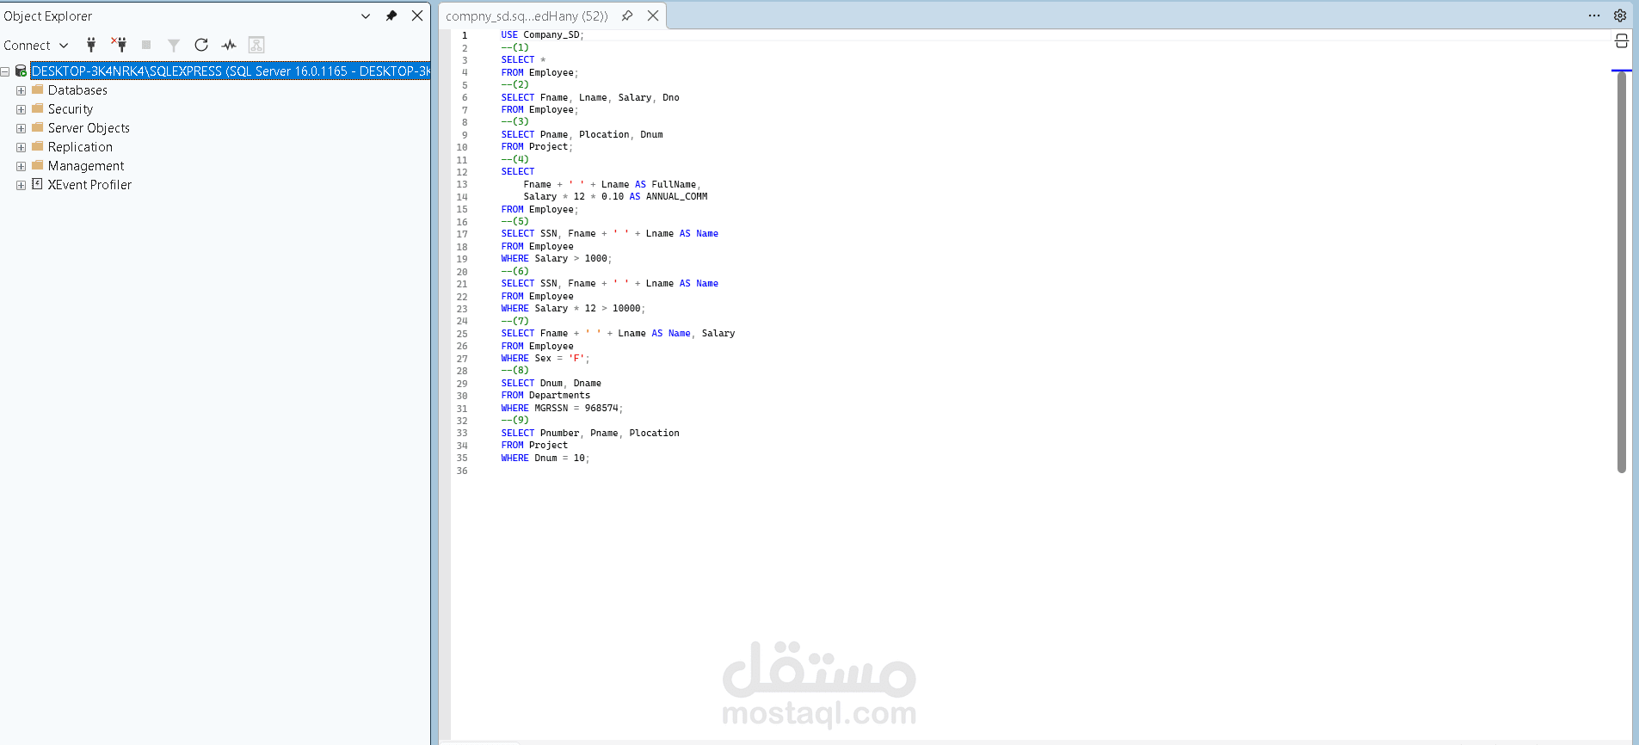This screenshot has height=745, width=1639.
Task: Click the 'SELECT *' code line
Action: click(x=523, y=60)
